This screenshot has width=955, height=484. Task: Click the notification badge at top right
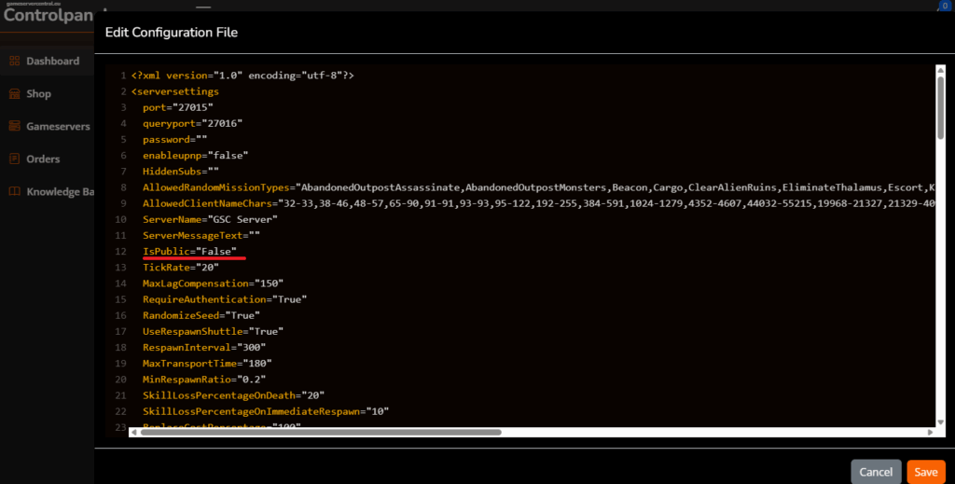(x=945, y=7)
